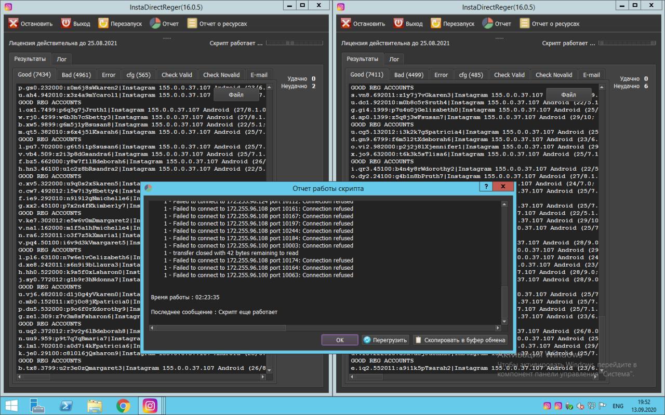The image size is (665, 415).
Task: Switch to Check Valid tab in right window
Action: [509, 75]
